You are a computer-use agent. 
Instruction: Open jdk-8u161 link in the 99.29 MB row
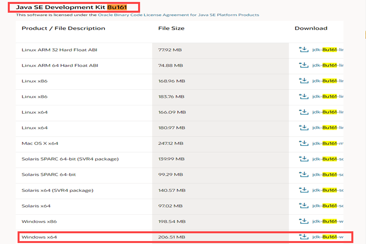click(x=328, y=175)
